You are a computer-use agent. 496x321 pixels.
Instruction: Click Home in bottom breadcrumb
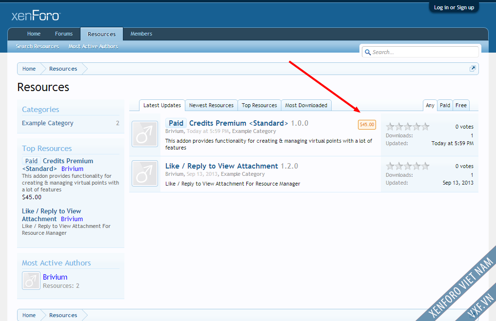pos(29,315)
